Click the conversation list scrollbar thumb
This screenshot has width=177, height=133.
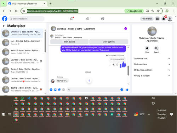pos(45,42)
